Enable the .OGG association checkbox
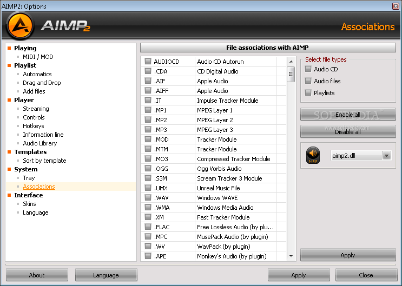Screen dimensions: 402x286 coord(148,168)
